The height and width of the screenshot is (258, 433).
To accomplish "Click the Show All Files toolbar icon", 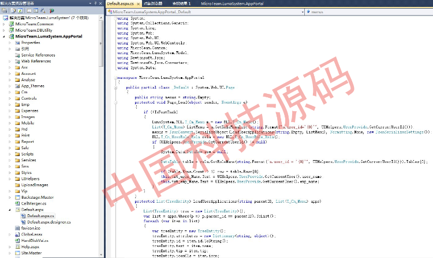I will click(x=13, y=11).
